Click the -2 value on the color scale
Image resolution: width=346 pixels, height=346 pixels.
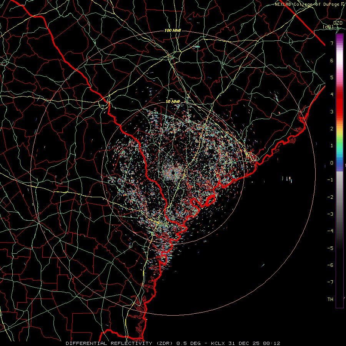point(330,197)
